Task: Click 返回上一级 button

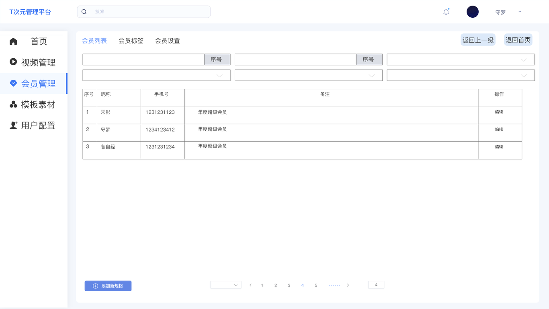Action: coord(478,40)
